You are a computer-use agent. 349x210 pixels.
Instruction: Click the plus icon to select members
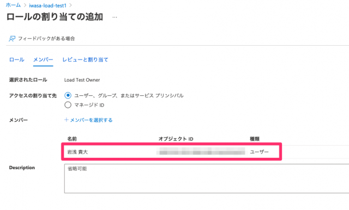(x=67, y=120)
